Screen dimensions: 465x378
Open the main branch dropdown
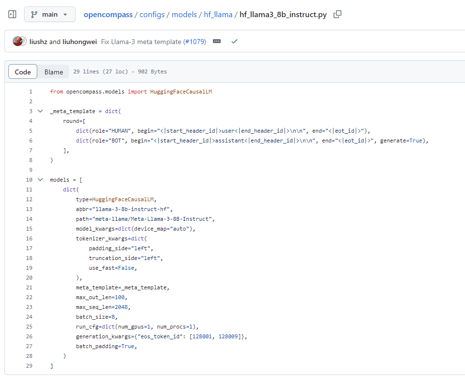(x=50, y=15)
